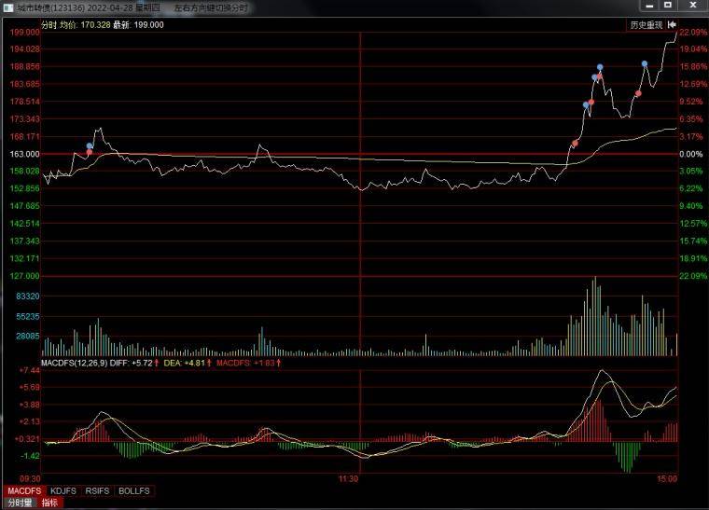Viewport: 709px width, 510px height.
Task: Click the 19.04% percent axis label
Action: point(693,49)
